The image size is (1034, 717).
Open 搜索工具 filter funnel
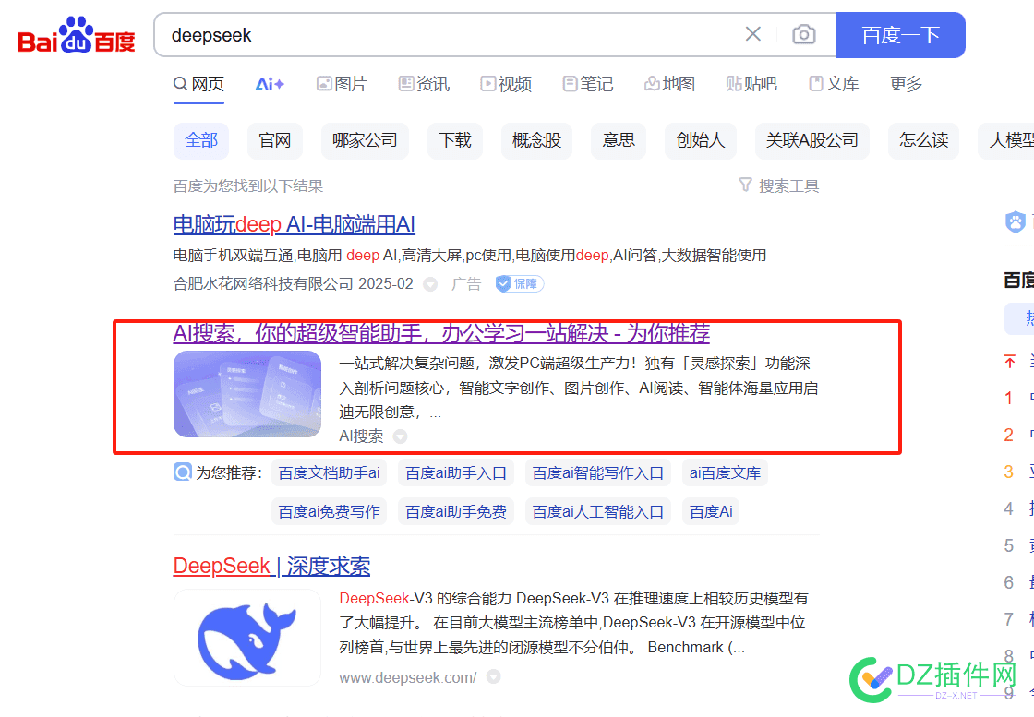779,185
